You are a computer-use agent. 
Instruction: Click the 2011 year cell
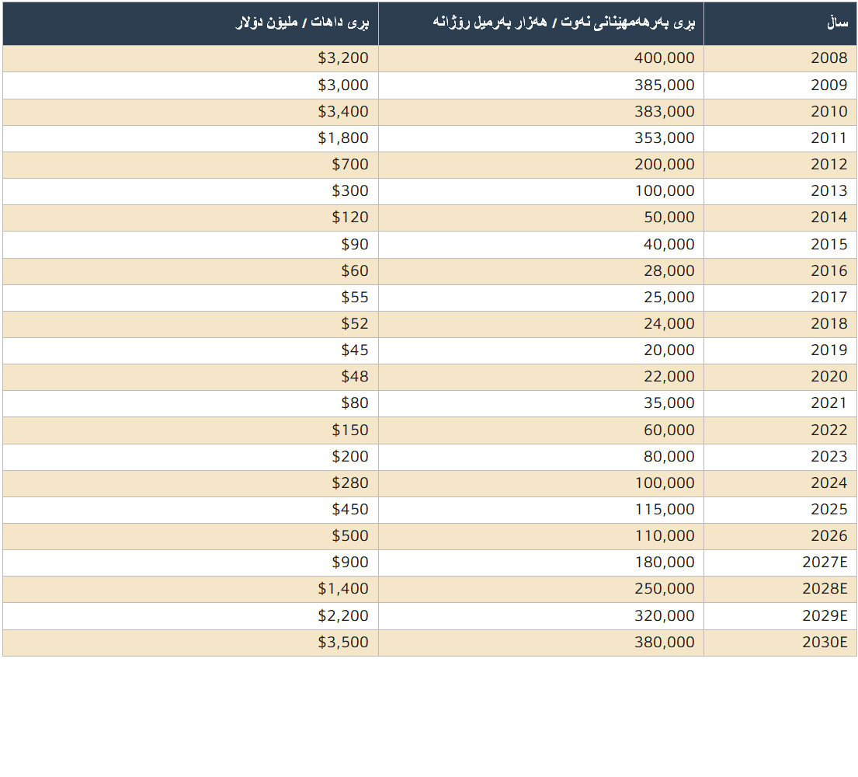(828, 138)
